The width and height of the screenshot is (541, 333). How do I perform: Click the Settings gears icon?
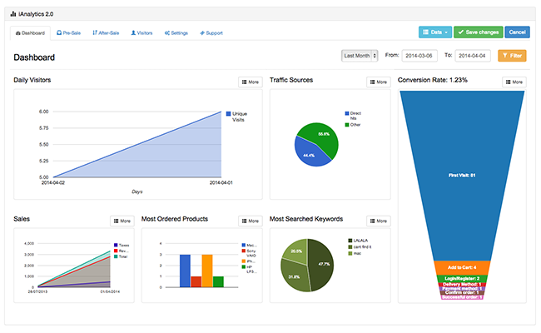pos(167,33)
